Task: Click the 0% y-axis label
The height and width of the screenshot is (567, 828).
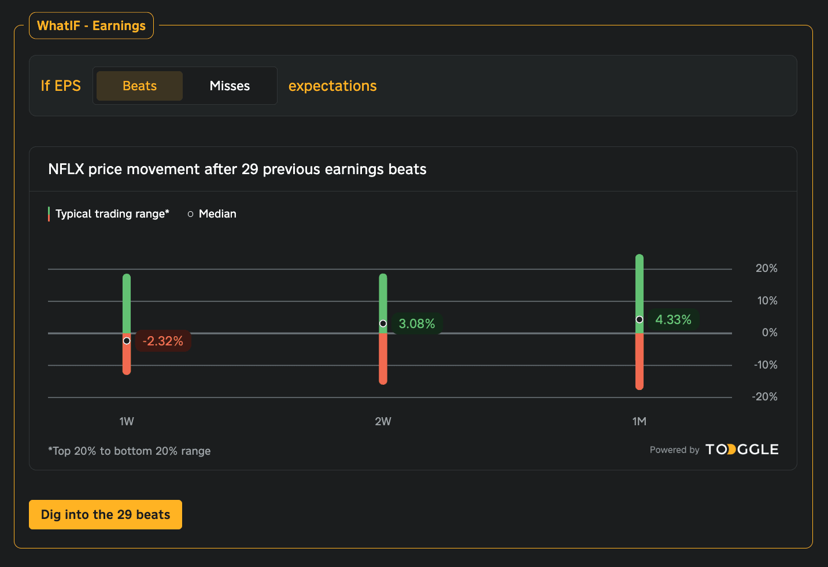Action: coord(770,332)
